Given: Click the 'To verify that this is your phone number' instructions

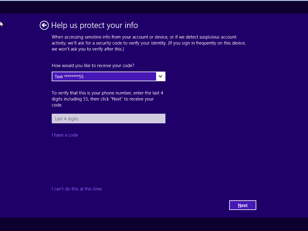Looking at the screenshot, I should point(107,99).
